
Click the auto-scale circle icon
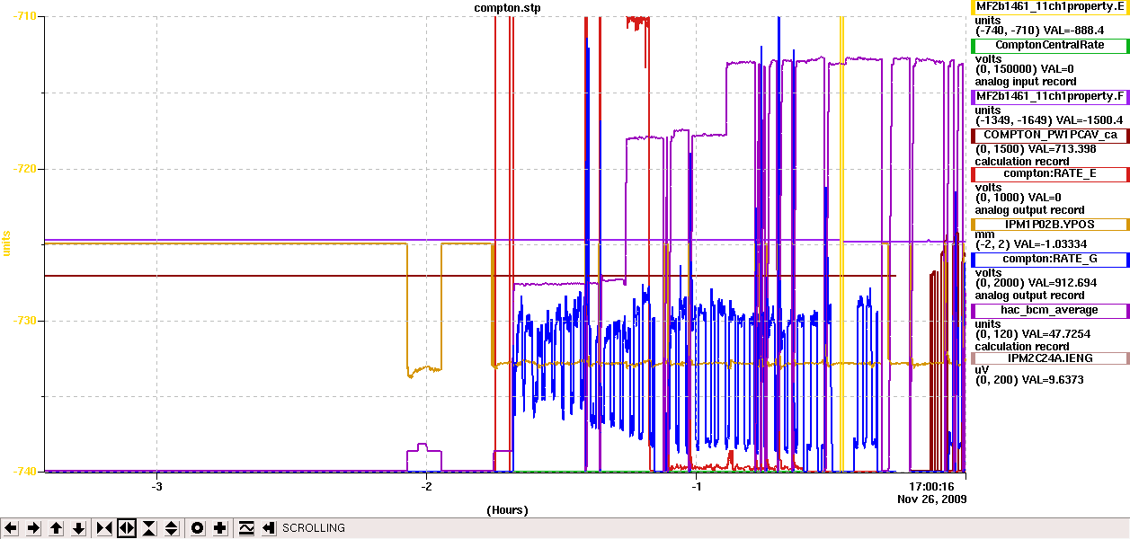click(x=198, y=528)
